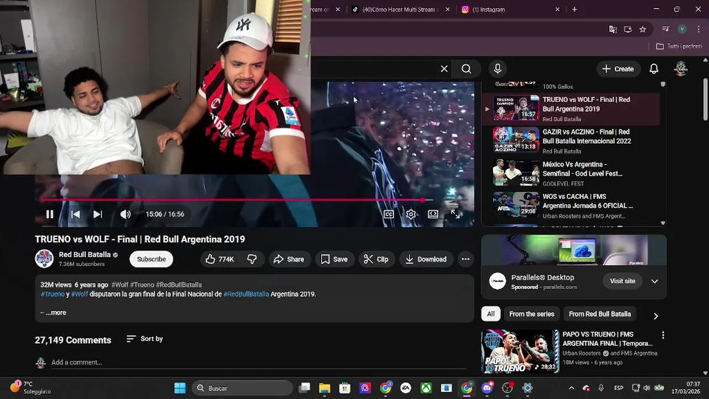The width and height of the screenshot is (709, 399).
Task: Open more actions ellipsis below video
Action: [x=465, y=259]
